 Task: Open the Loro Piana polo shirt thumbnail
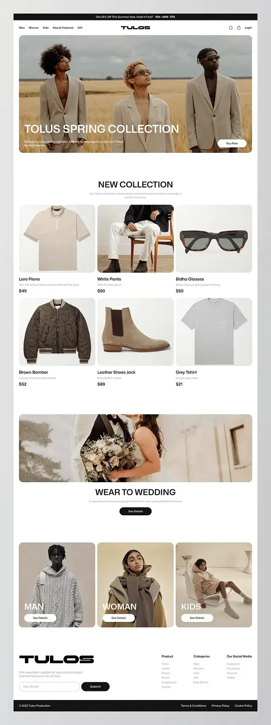click(x=57, y=239)
